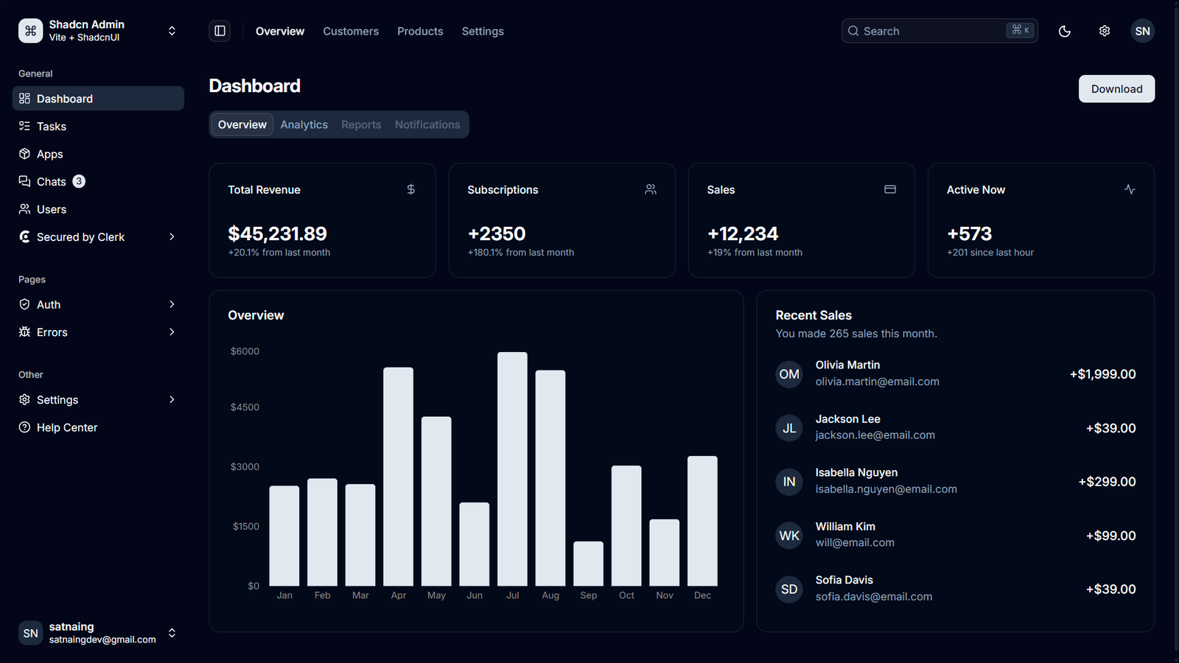Screen dimensions: 1179x663
Task: Click olivia.martin@email.com address
Action: (x=877, y=382)
